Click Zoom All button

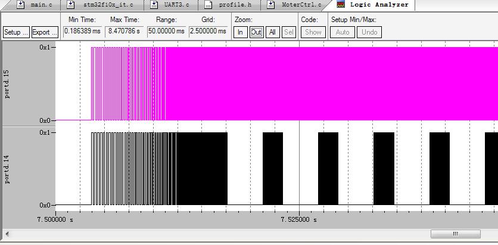pos(272,32)
